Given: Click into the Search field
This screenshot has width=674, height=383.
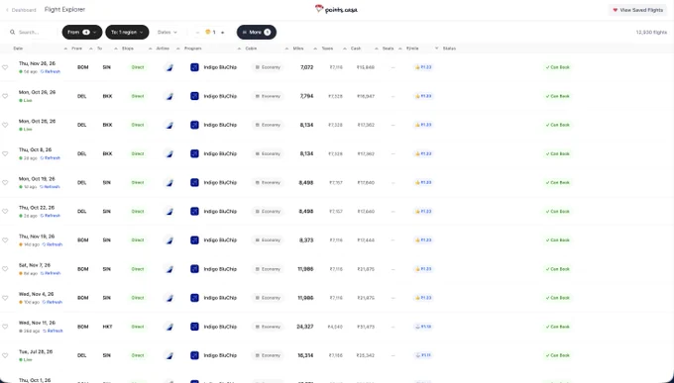Looking at the screenshot, I should (31, 33).
